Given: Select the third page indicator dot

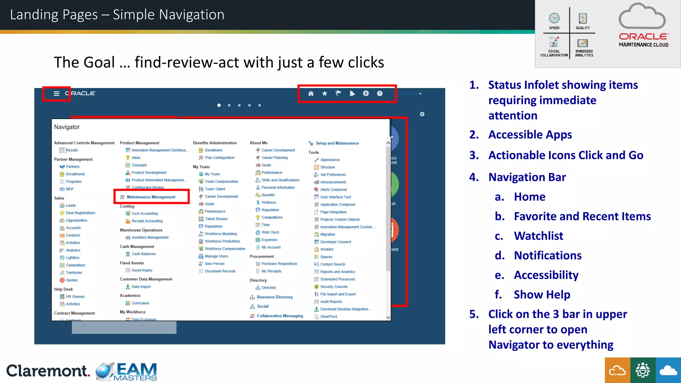Looking at the screenshot, I should (239, 105).
